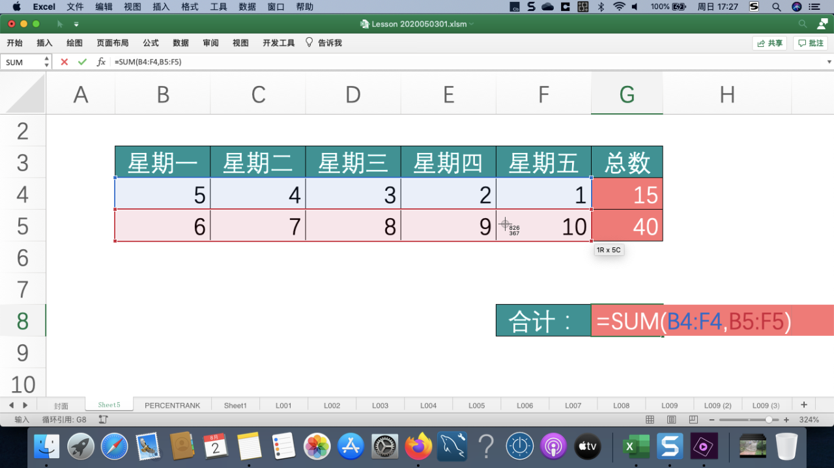This screenshot has height=468, width=834.
Task: Open the Trash in the dock
Action: pos(786,446)
